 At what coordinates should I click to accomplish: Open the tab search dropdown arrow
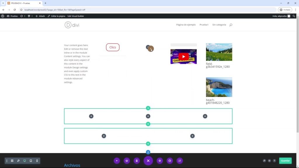pyautogui.click(x=3, y=3)
